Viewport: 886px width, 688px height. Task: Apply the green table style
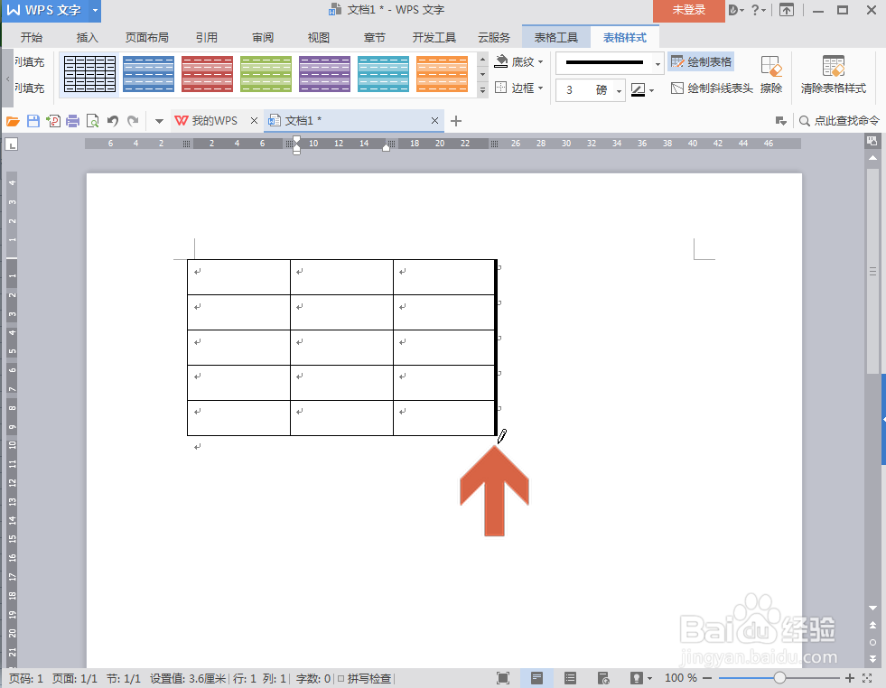266,73
